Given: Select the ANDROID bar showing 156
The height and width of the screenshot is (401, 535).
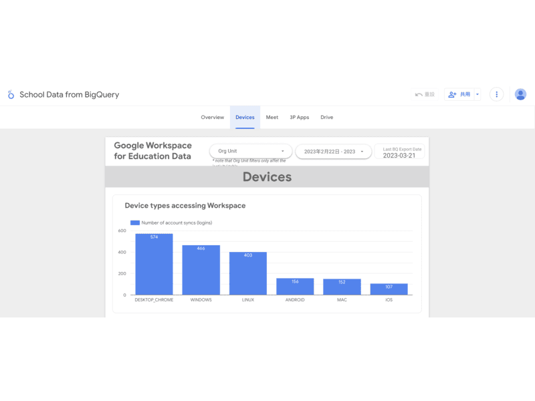Looking at the screenshot, I should pyautogui.click(x=295, y=287).
